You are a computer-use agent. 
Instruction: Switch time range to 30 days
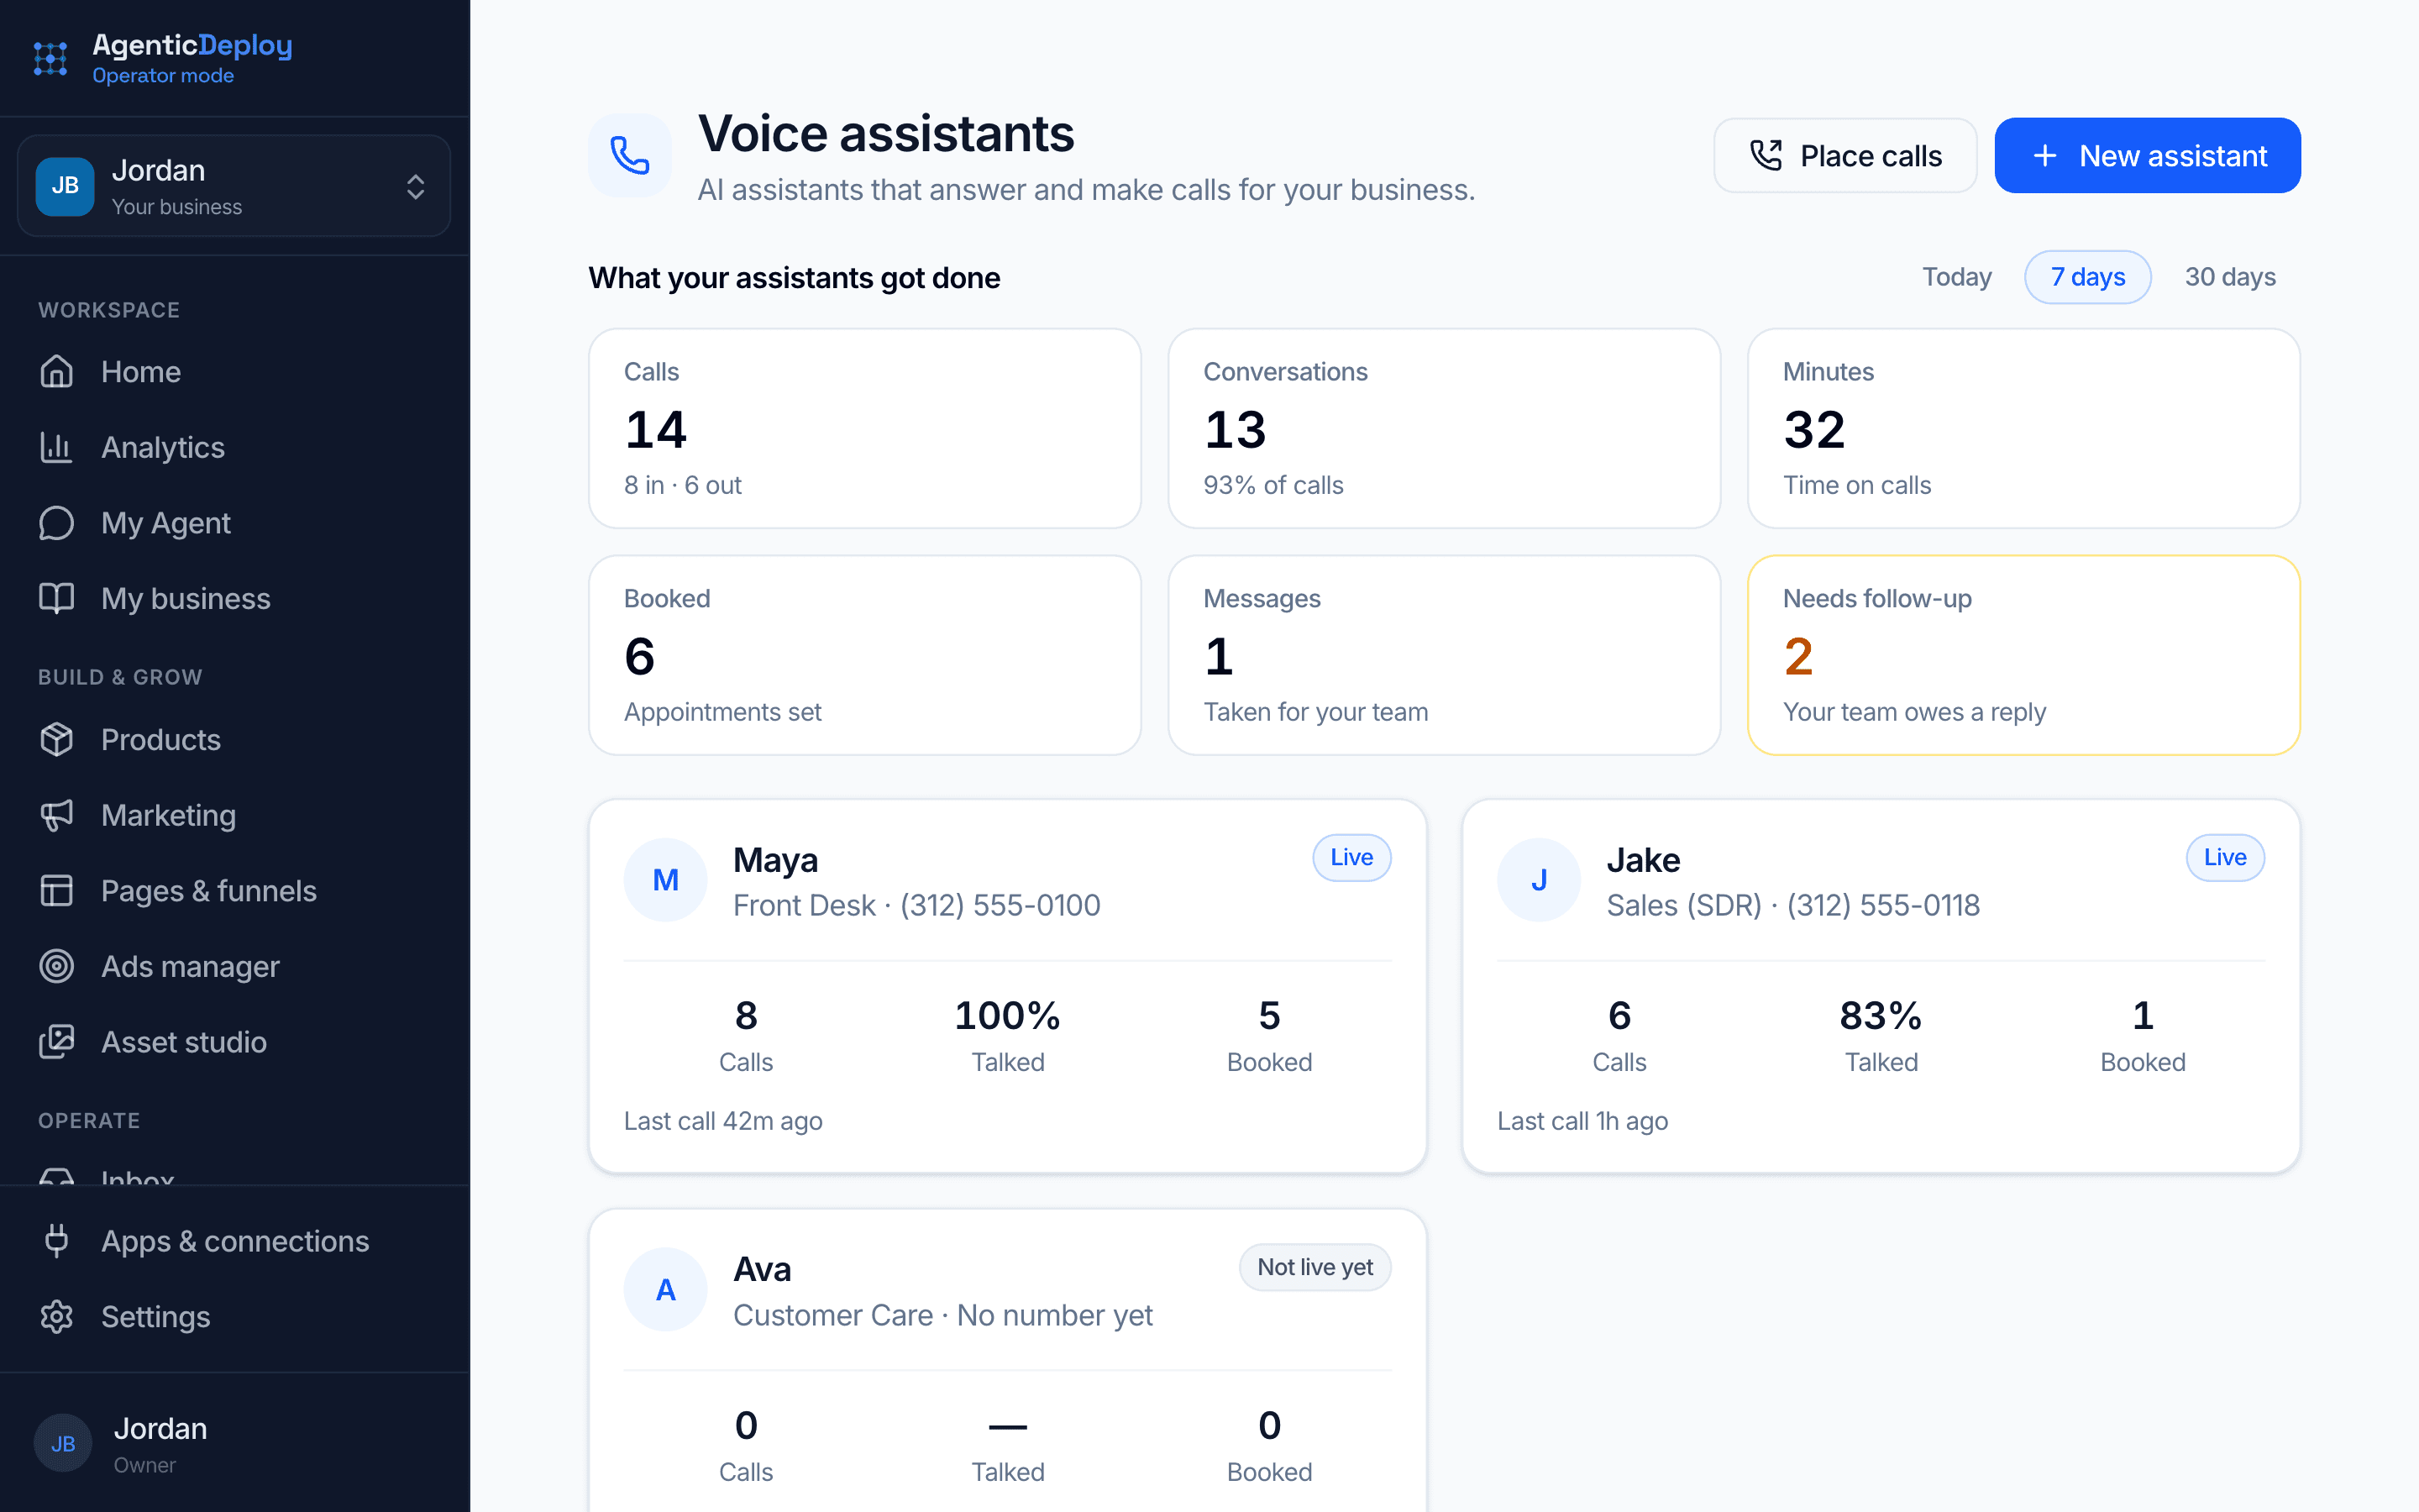tap(2230, 277)
